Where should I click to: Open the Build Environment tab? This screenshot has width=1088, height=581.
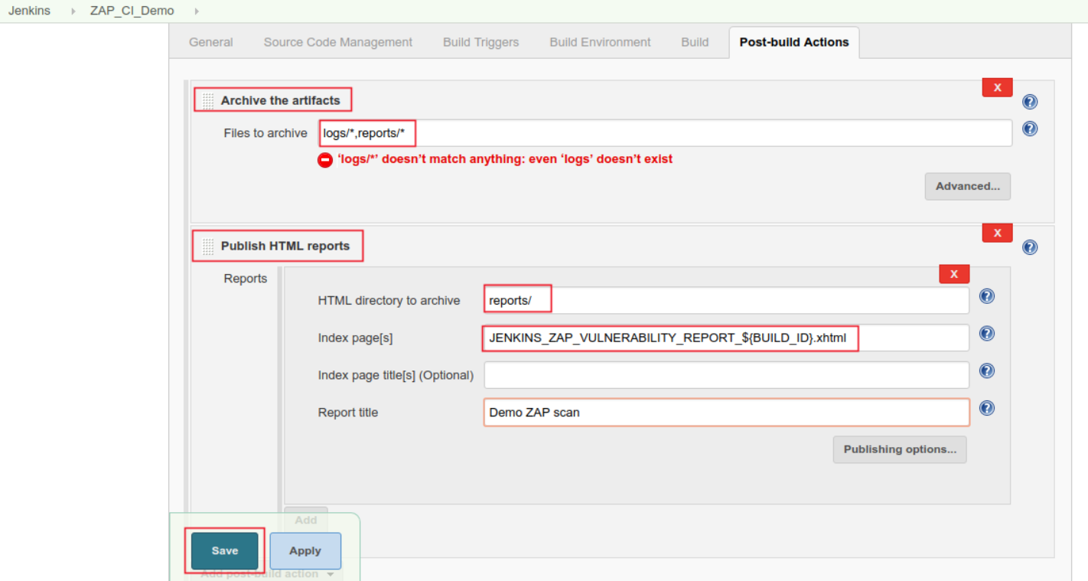coord(600,42)
